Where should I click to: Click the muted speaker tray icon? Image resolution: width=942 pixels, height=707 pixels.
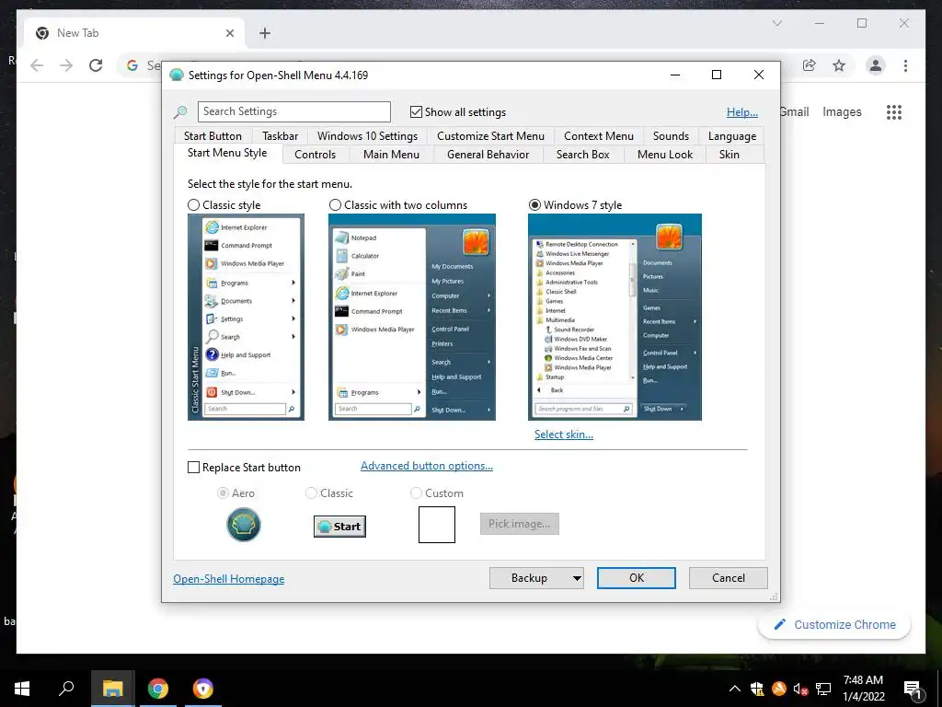[x=800, y=689]
